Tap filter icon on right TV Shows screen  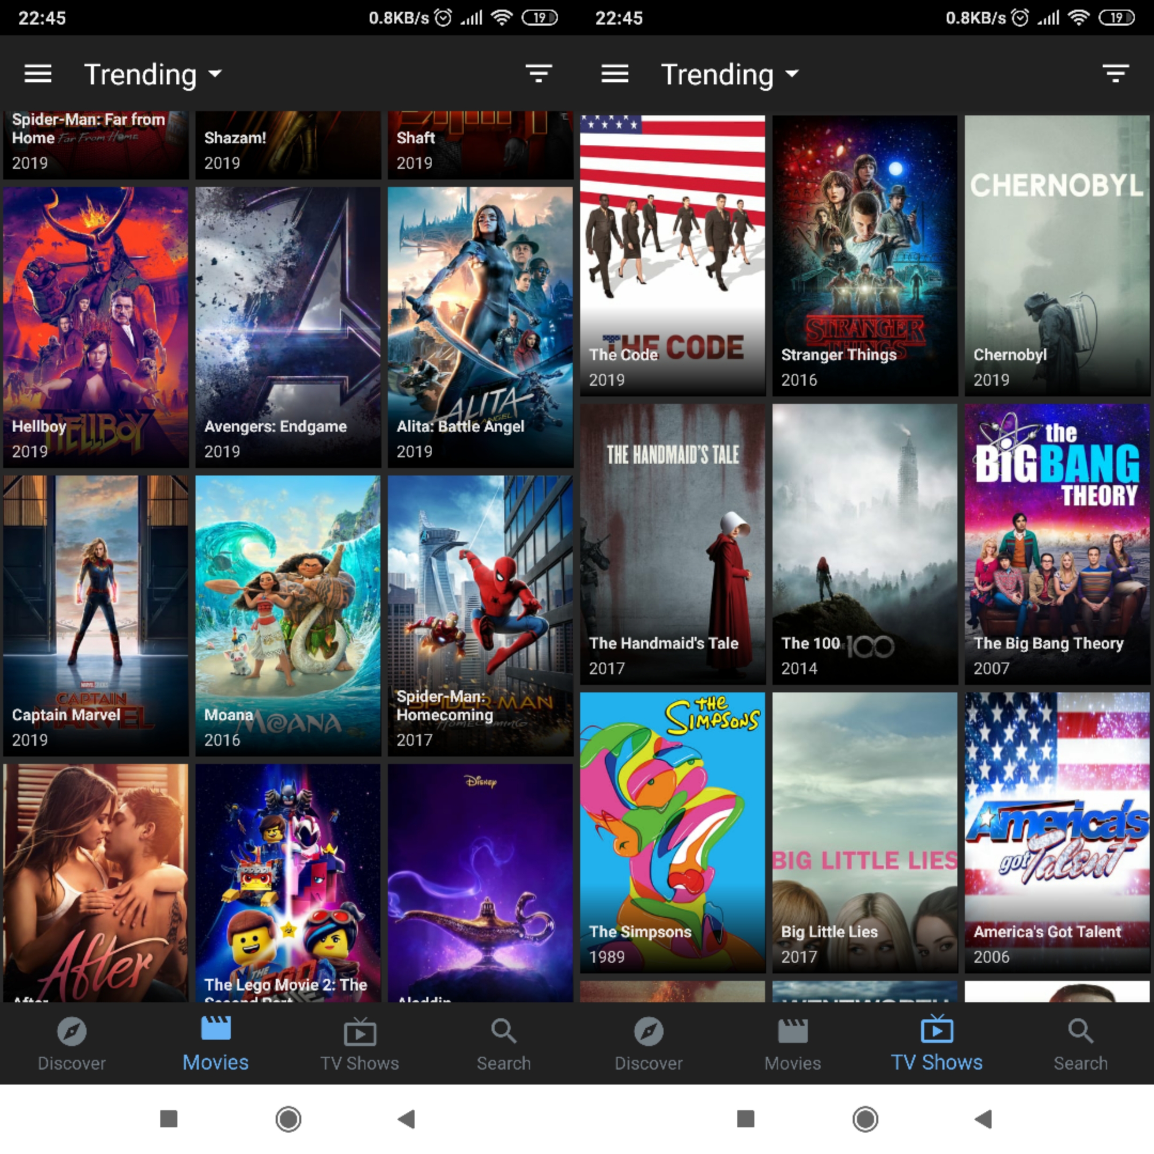coord(1115,74)
